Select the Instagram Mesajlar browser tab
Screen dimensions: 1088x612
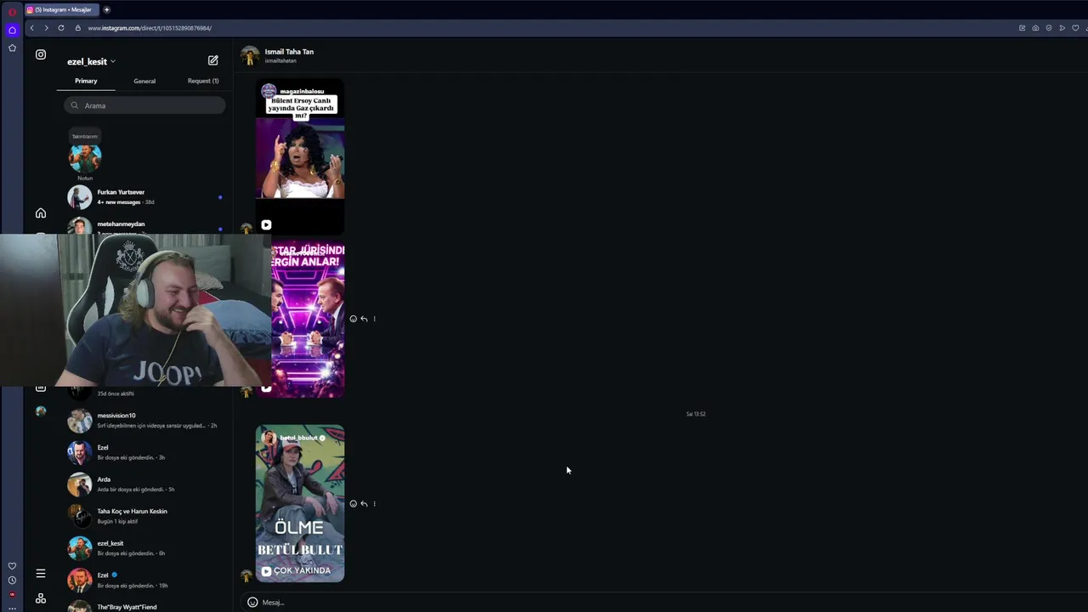(x=62, y=9)
